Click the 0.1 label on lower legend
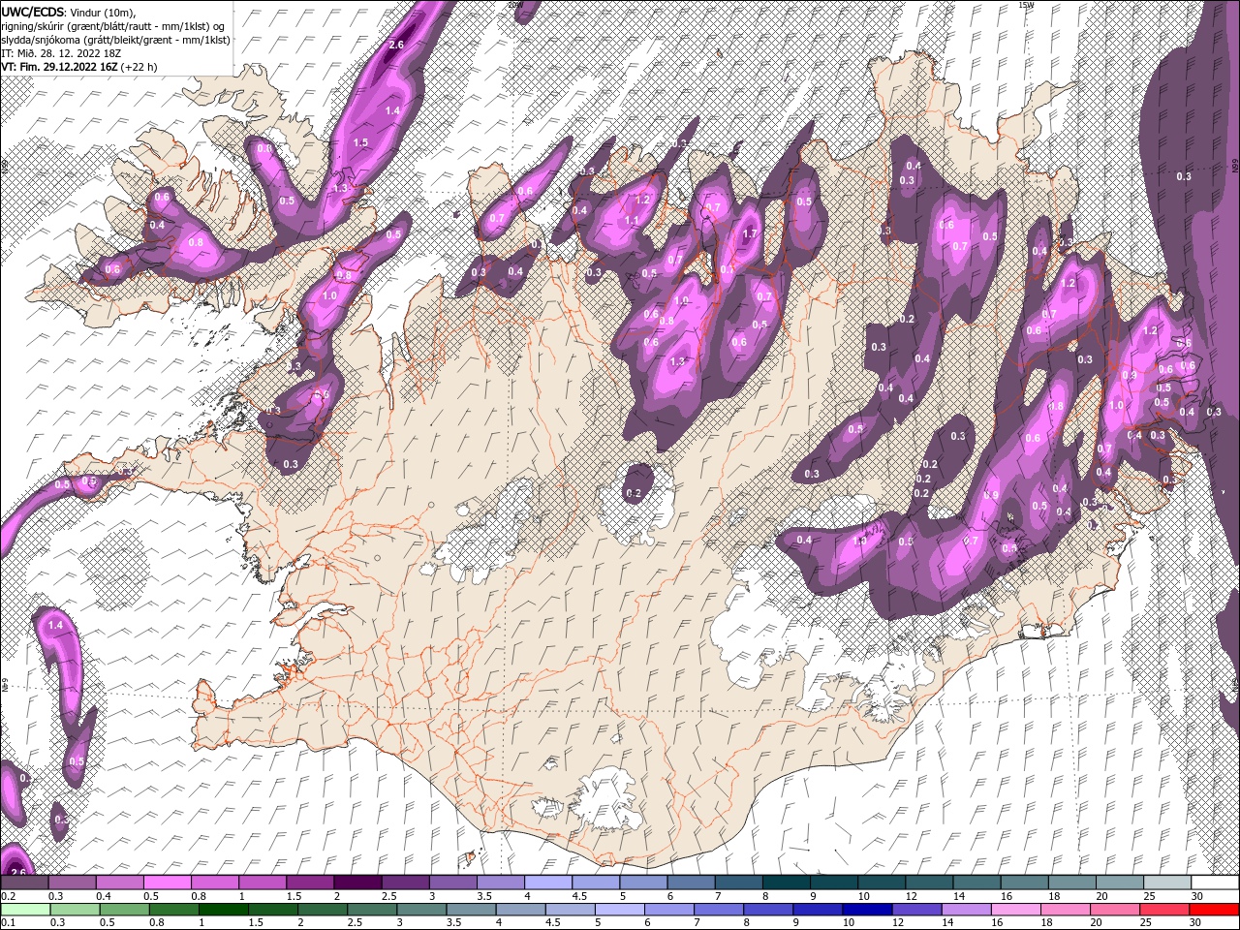The height and width of the screenshot is (930, 1240). tap(8, 923)
